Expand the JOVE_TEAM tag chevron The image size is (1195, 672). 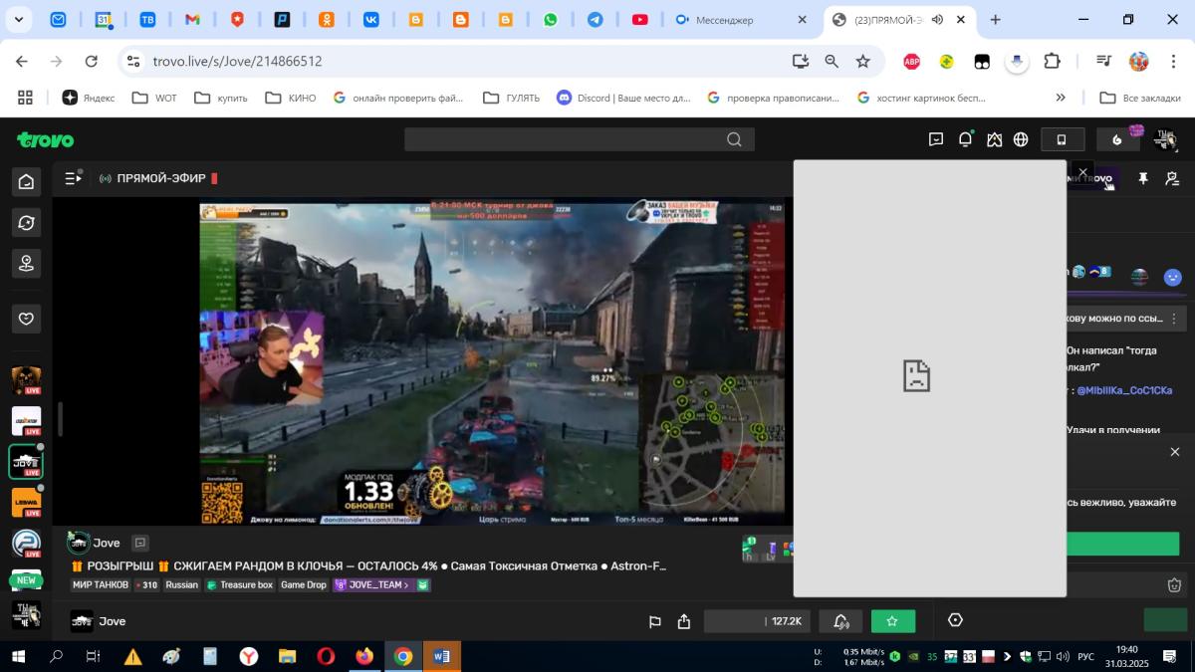[406, 585]
